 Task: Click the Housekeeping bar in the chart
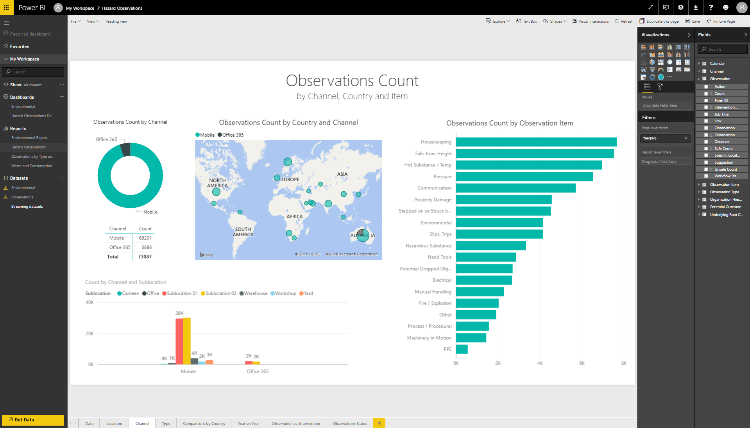(x=536, y=142)
